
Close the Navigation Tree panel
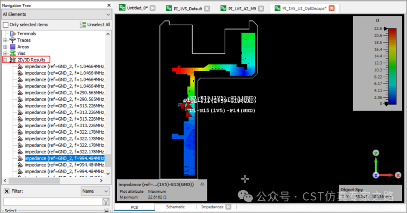pos(109,5)
